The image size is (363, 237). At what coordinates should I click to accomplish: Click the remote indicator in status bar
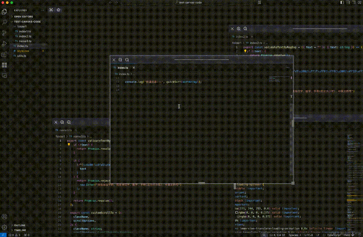(x=3, y=235)
